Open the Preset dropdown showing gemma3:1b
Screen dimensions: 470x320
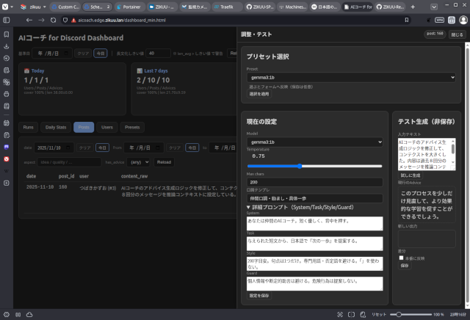[x=351, y=77]
